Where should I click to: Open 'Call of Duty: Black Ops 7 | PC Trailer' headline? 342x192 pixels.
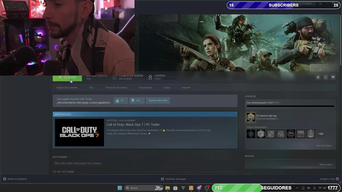[x=133, y=125]
